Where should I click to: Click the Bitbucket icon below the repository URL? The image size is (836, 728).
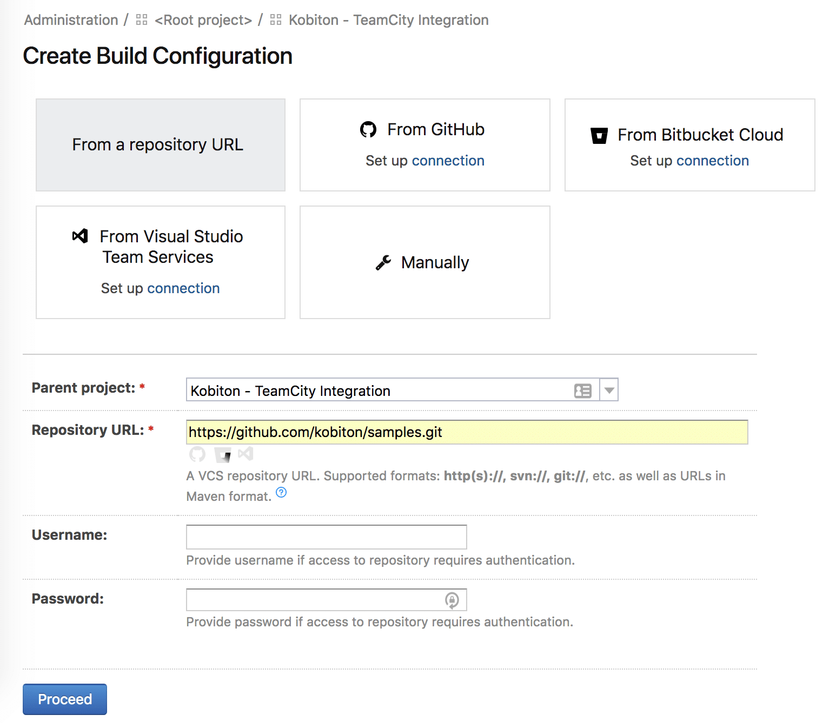point(223,454)
